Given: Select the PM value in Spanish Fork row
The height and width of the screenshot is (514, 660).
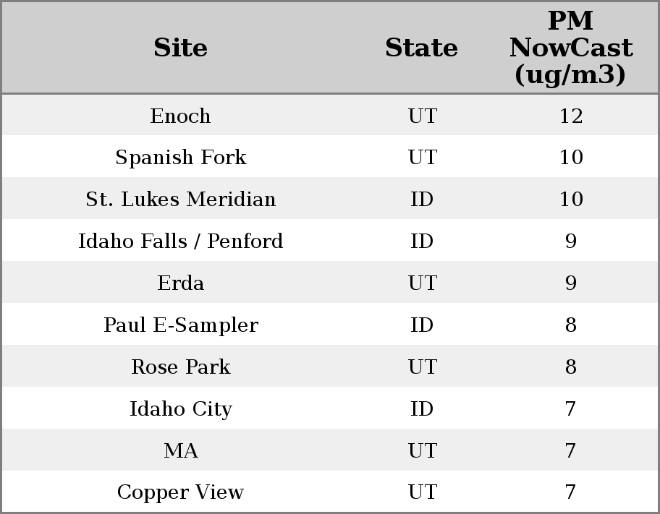Looking at the screenshot, I should 570,158.
